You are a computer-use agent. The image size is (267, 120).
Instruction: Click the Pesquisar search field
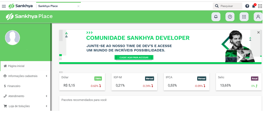pyautogui.click(x=227, y=6)
